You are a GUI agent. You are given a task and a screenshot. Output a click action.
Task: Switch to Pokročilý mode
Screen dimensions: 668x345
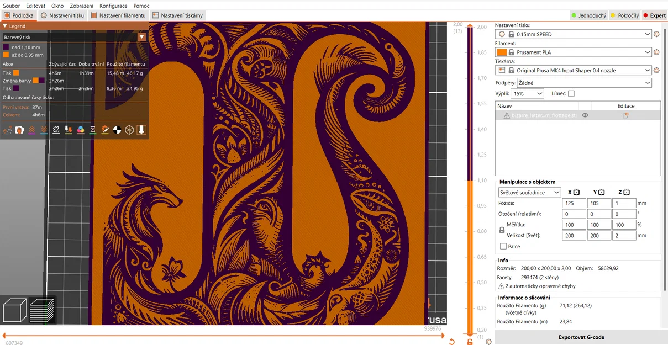click(624, 15)
